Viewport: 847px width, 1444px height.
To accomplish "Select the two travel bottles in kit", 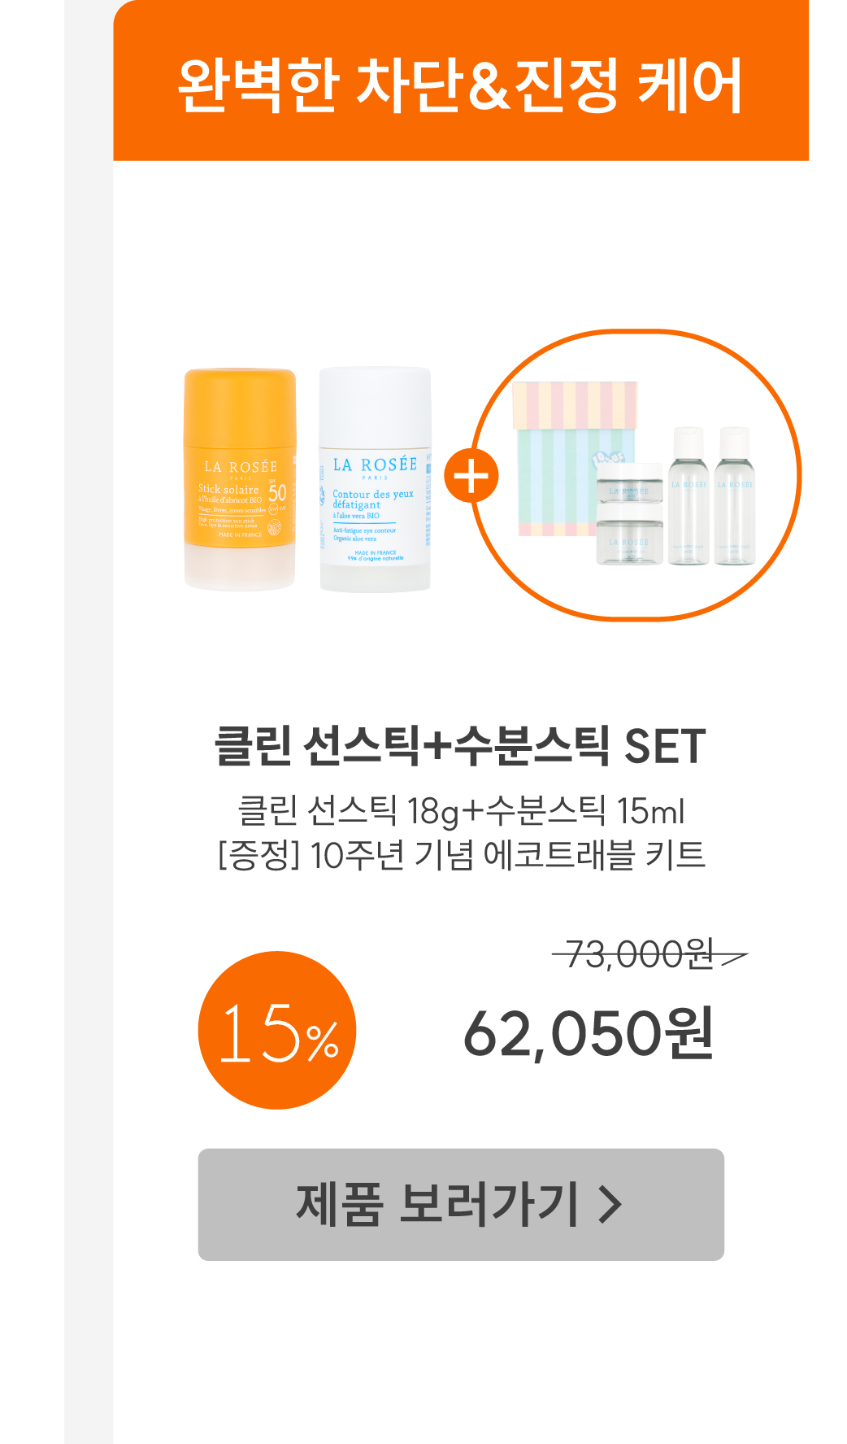I will point(711,496).
